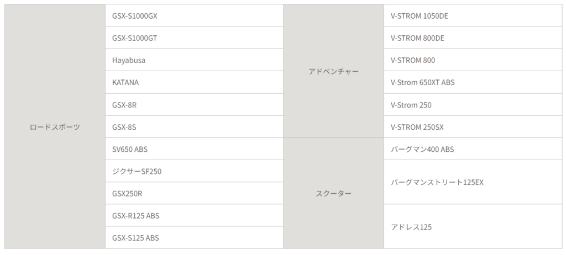Select the GSX250R row

pos(194,193)
